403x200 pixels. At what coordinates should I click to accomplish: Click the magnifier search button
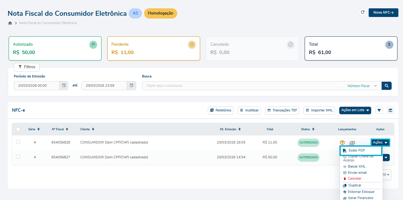[386, 85]
